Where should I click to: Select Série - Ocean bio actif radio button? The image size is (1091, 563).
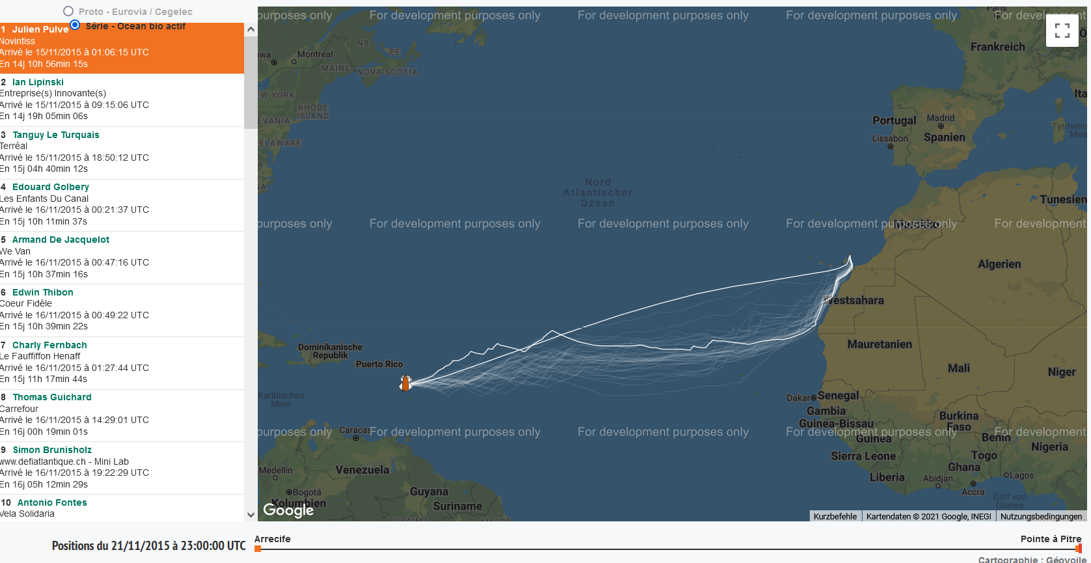click(x=75, y=25)
